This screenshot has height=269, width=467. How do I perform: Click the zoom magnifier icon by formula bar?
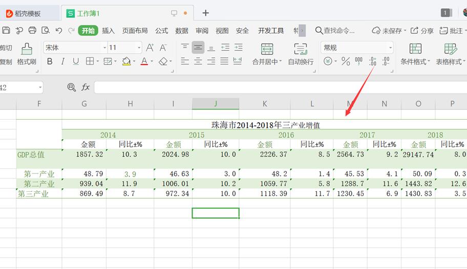pos(72,87)
